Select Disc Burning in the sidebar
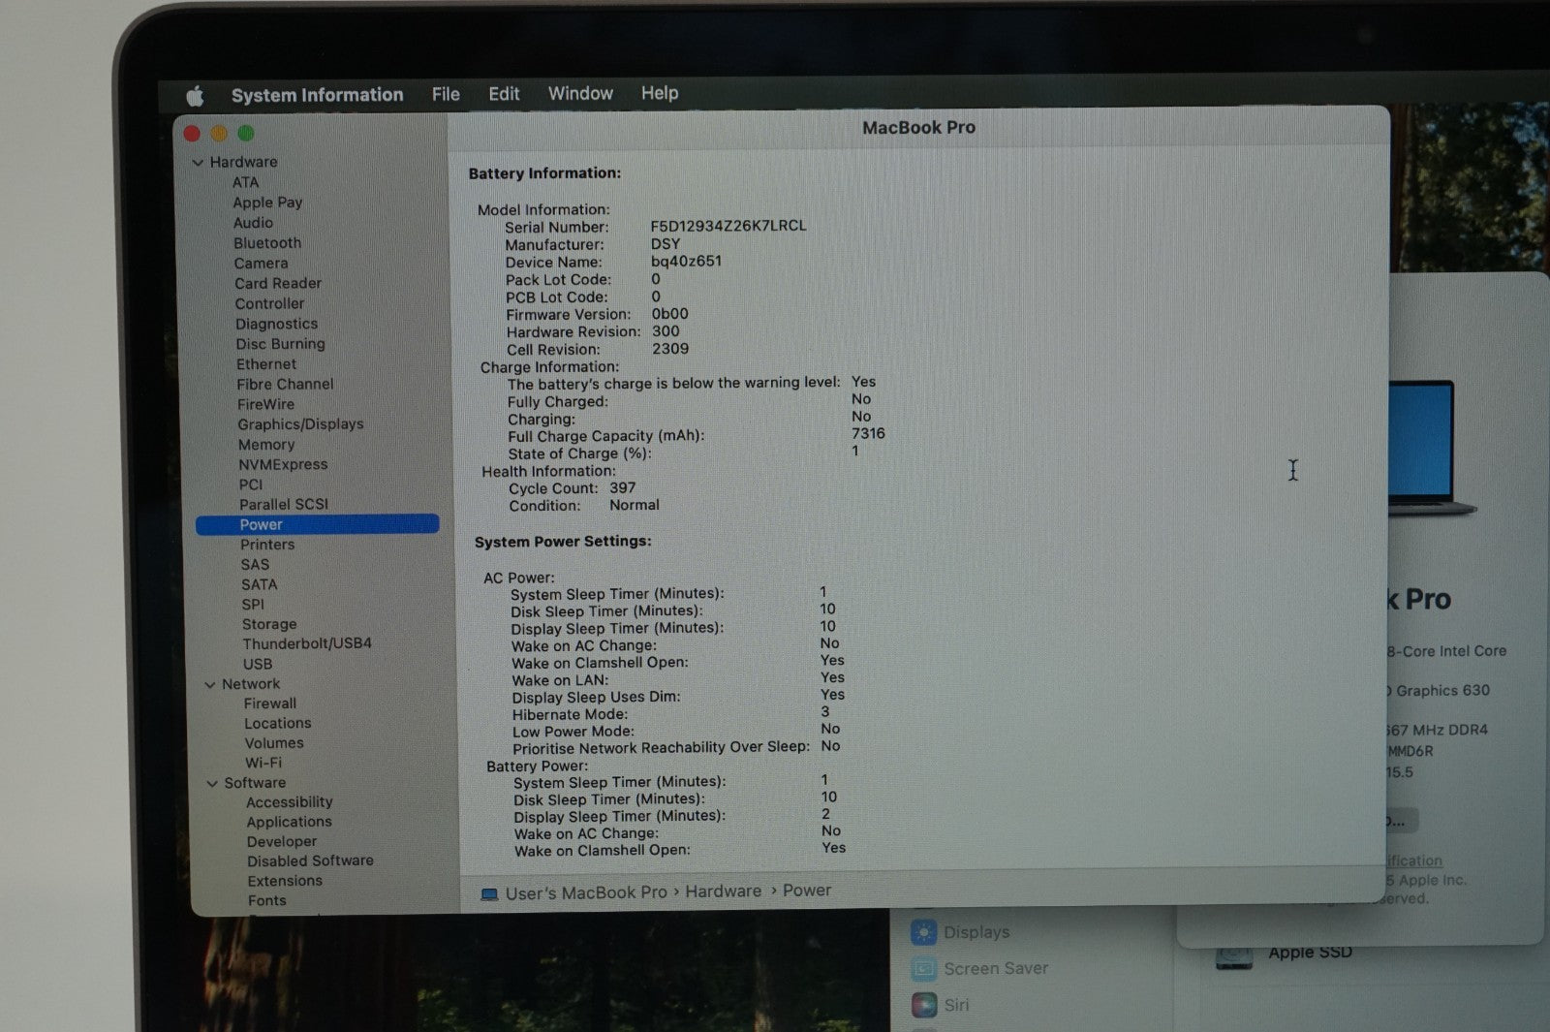1550x1032 pixels. 281,344
